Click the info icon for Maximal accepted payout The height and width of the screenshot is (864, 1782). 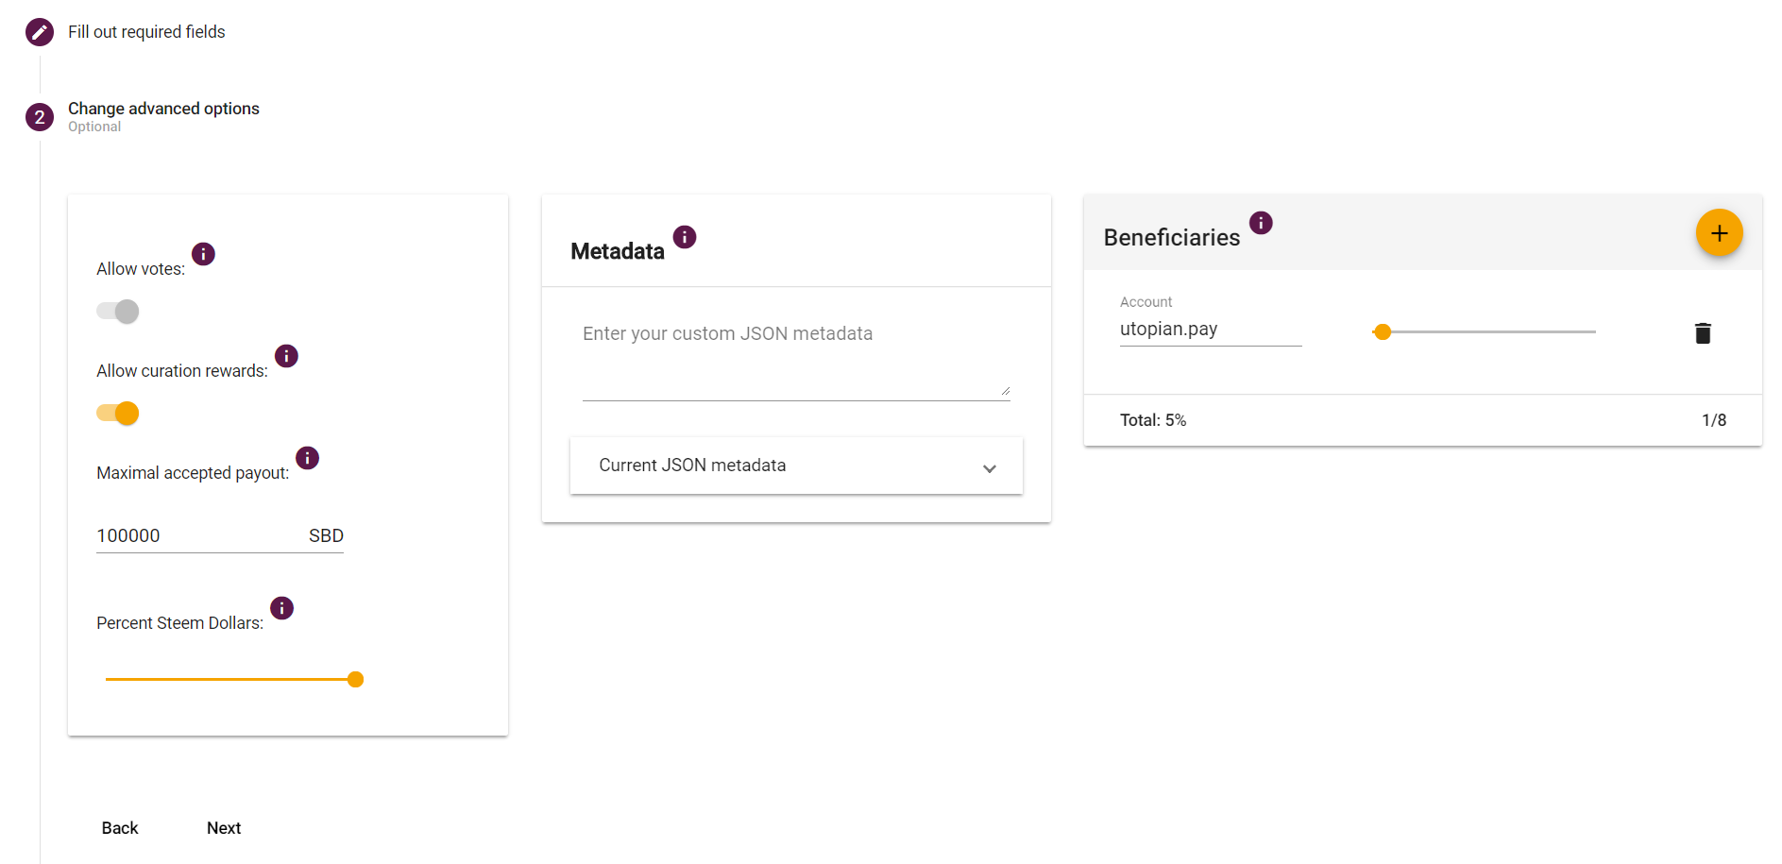coord(307,458)
